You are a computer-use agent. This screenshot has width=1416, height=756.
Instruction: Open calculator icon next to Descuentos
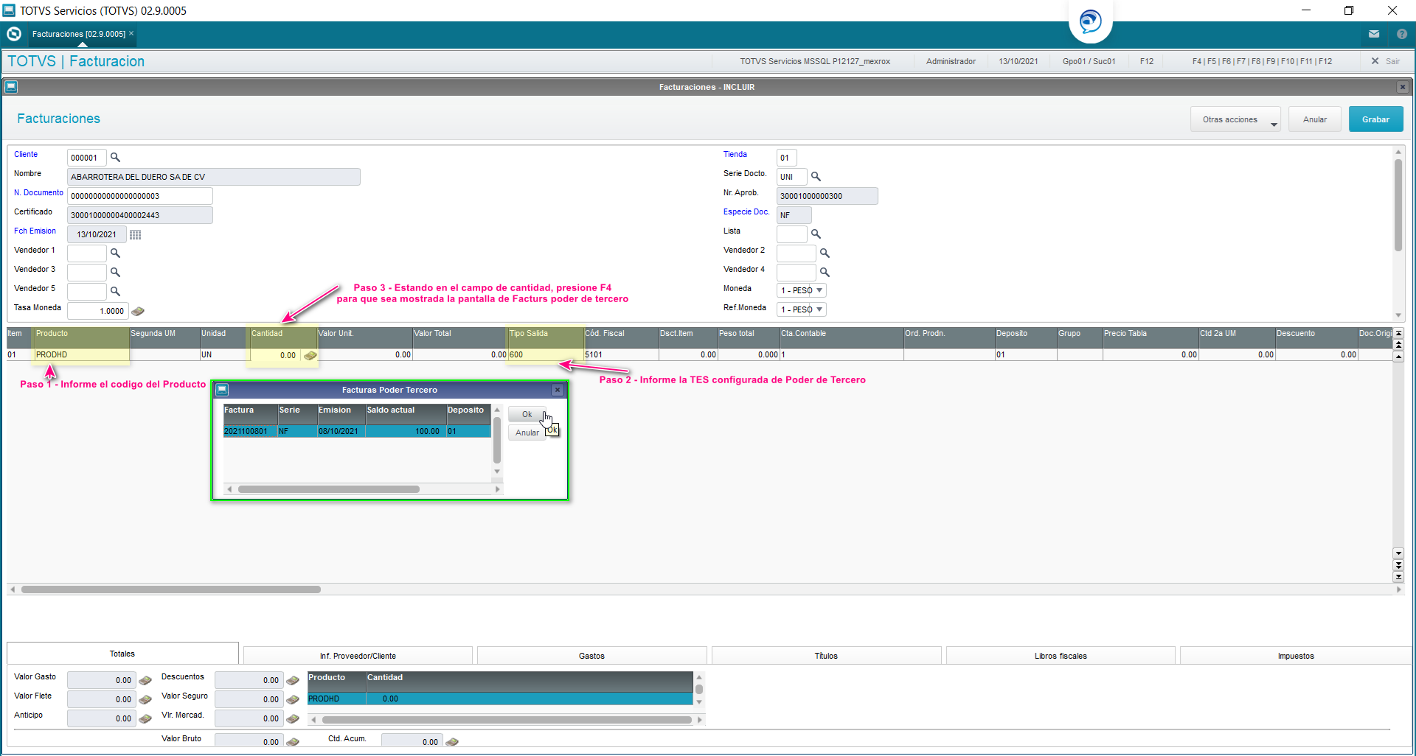tap(293, 681)
